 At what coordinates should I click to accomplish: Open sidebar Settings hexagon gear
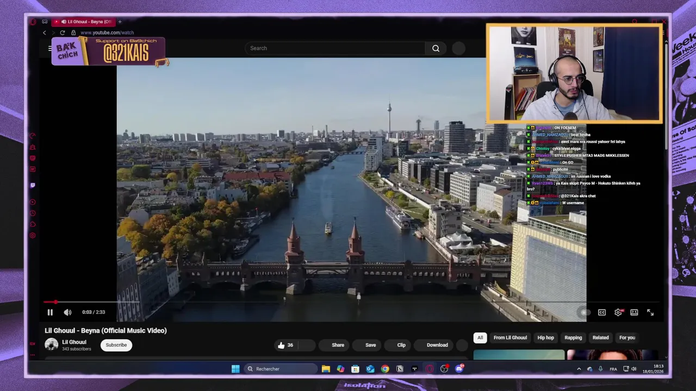click(x=33, y=236)
